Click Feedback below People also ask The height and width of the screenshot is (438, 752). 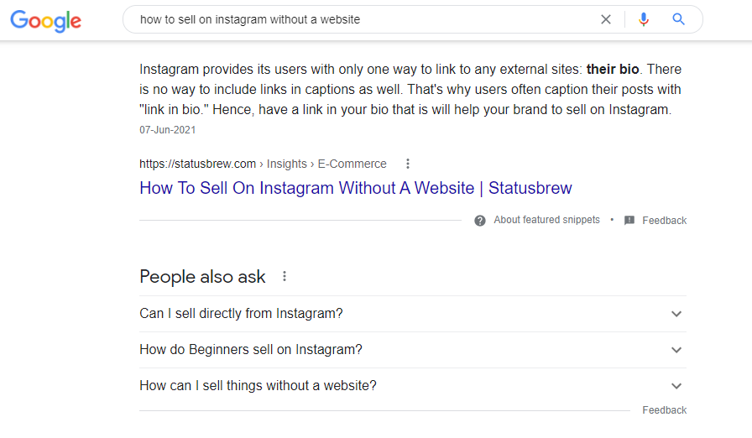(664, 410)
